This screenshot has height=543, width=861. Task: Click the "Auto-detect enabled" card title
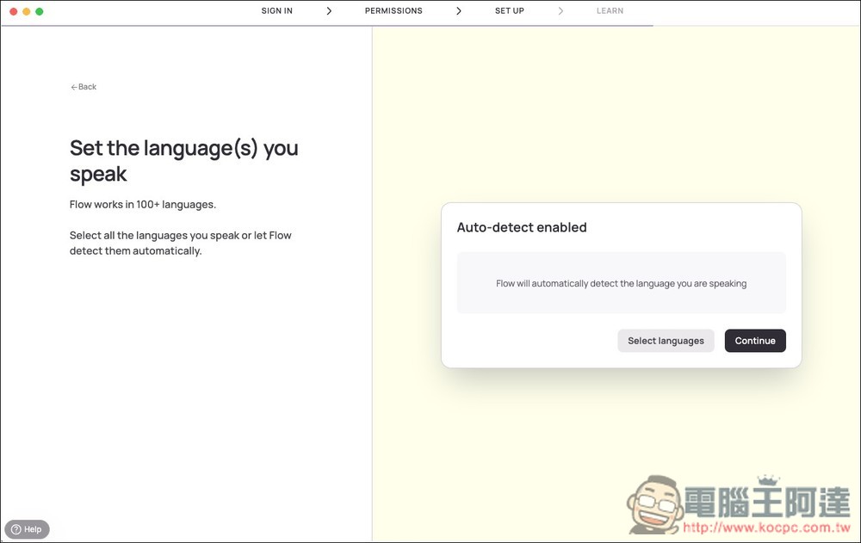[521, 227]
